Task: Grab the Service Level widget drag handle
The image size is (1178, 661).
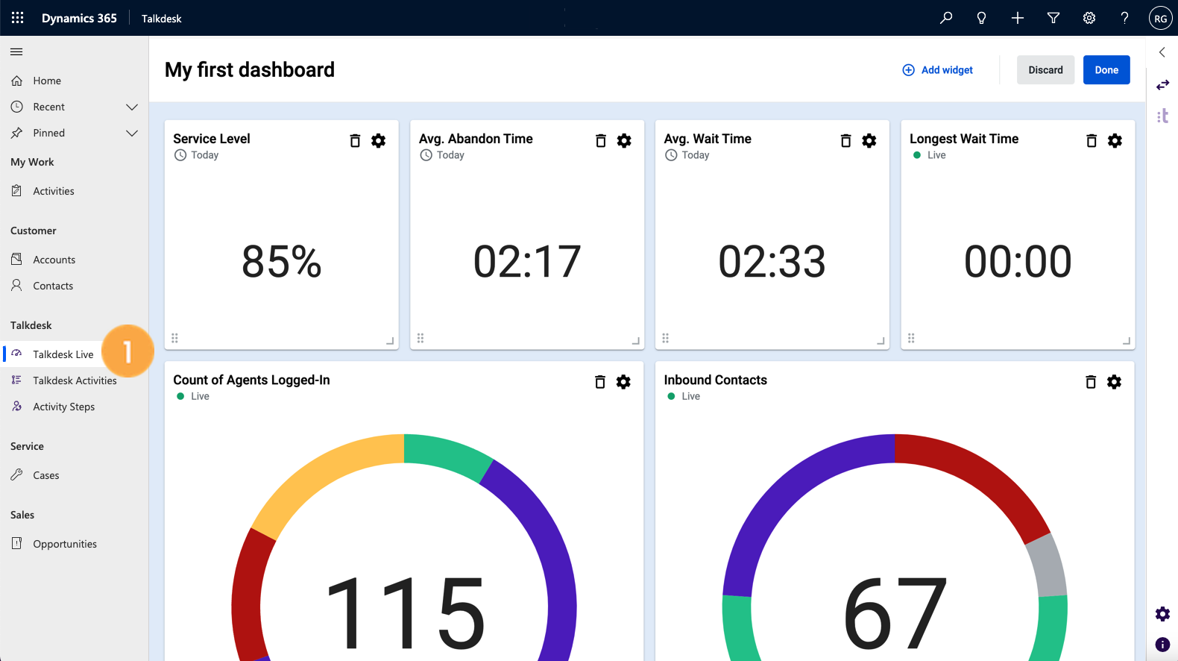Action: click(174, 338)
